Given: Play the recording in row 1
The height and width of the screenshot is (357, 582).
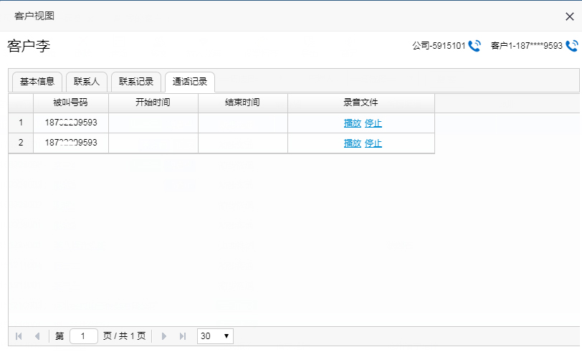Looking at the screenshot, I should (352, 123).
